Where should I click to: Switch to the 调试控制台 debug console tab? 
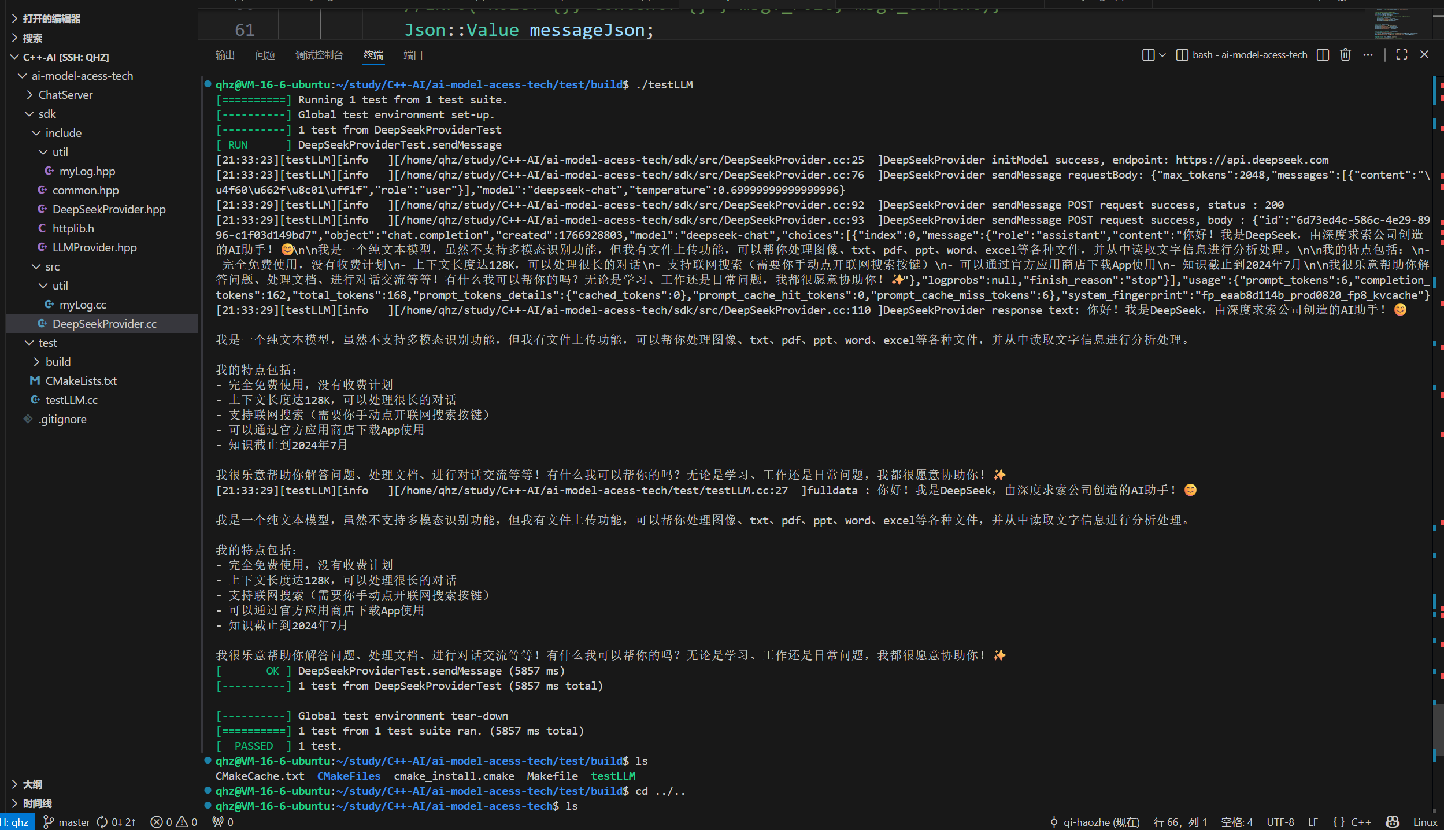coord(319,55)
